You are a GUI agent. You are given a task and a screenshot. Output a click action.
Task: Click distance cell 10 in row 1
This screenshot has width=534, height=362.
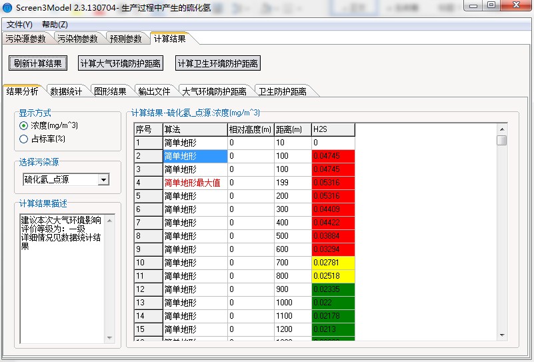[x=293, y=143]
